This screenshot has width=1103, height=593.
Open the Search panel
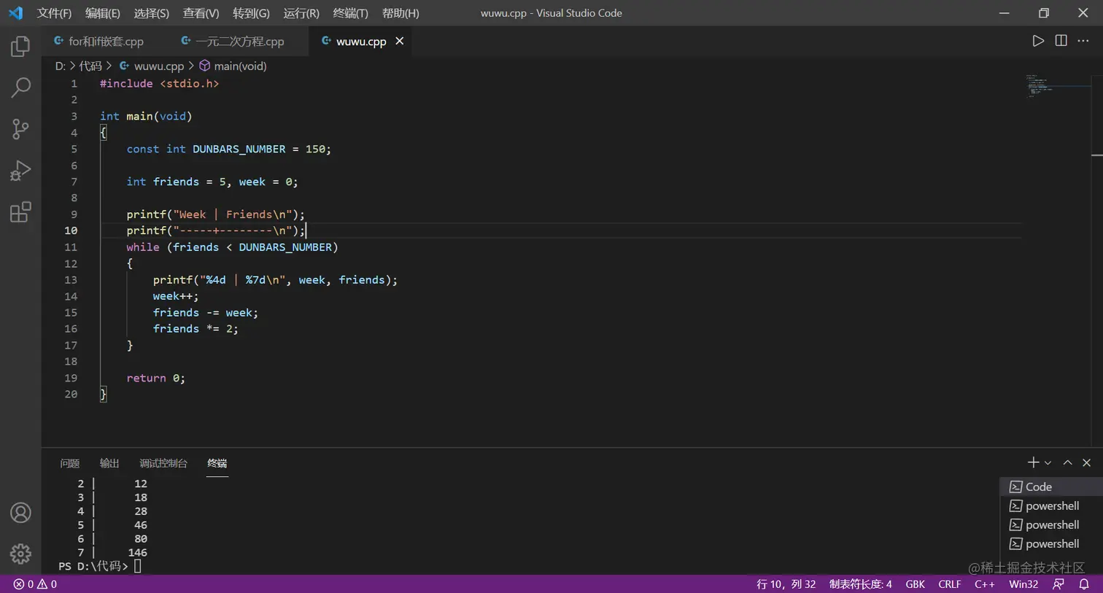[20, 87]
